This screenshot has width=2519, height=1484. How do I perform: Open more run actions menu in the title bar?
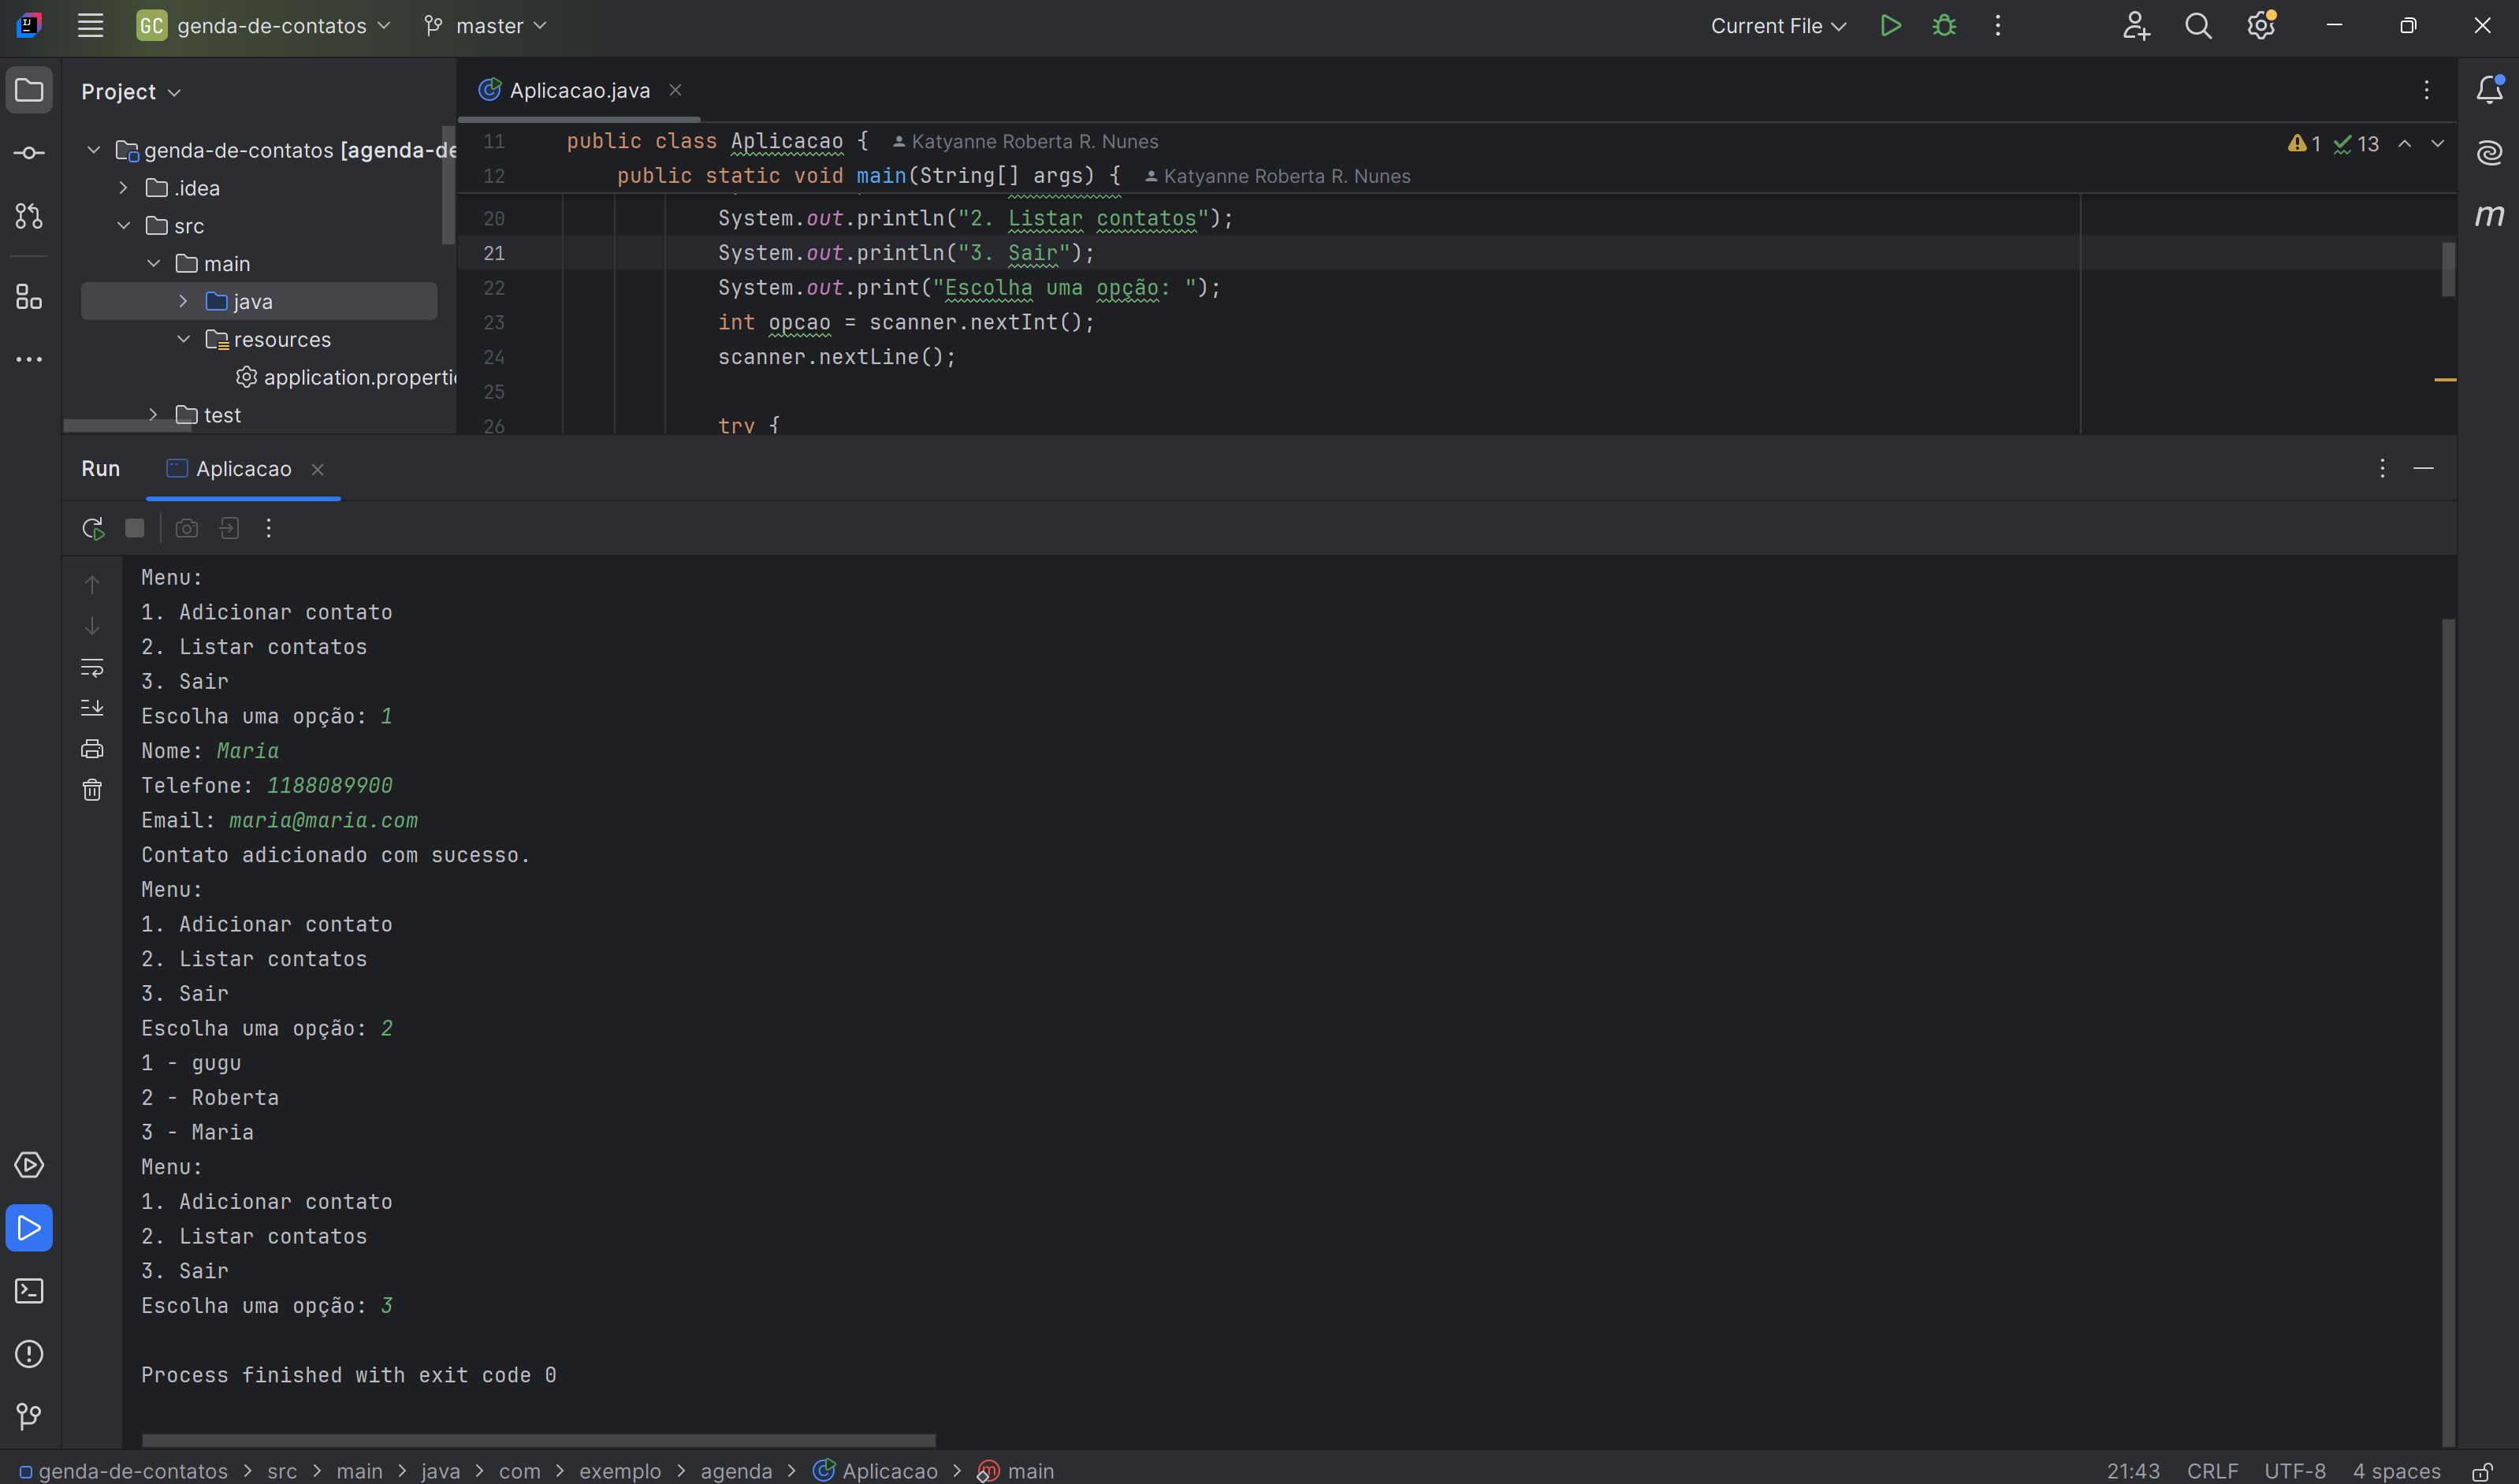(1998, 26)
